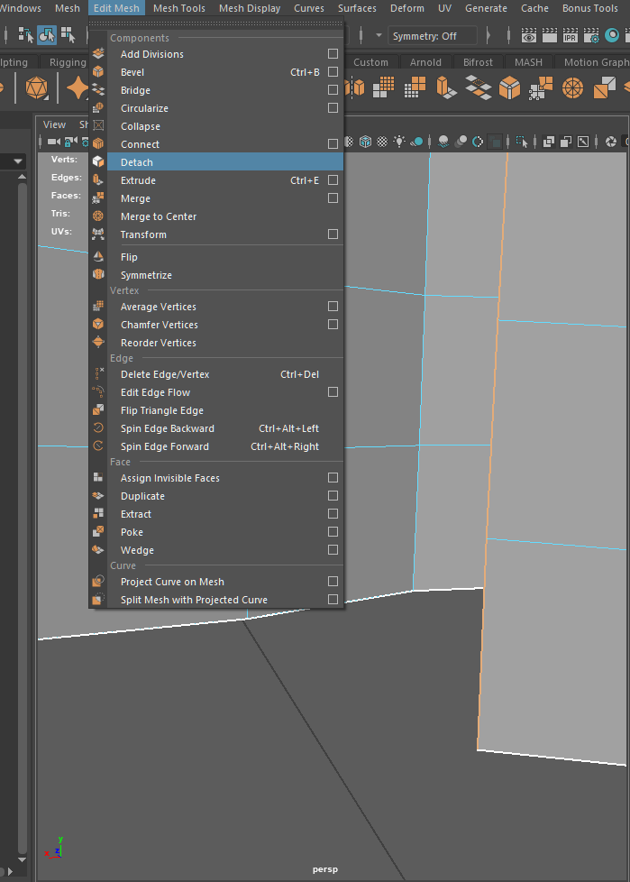Open Extrude option box
The image size is (630, 882).
tap(333, 180)
